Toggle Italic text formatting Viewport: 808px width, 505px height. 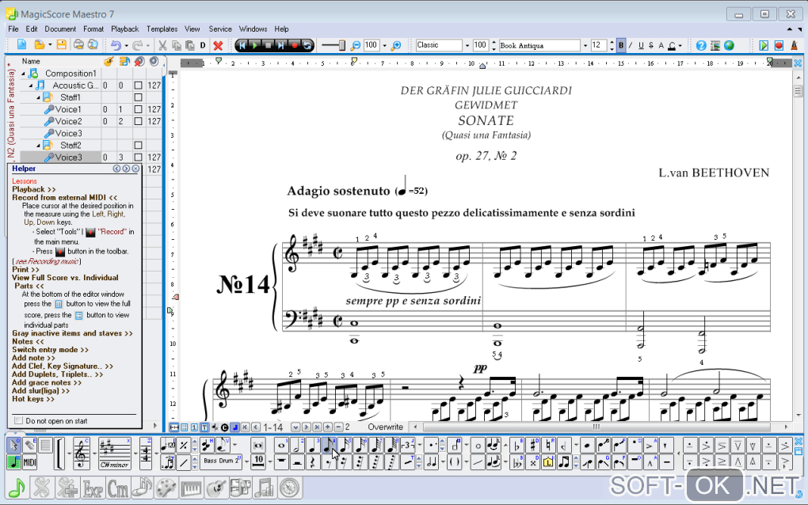631,45
